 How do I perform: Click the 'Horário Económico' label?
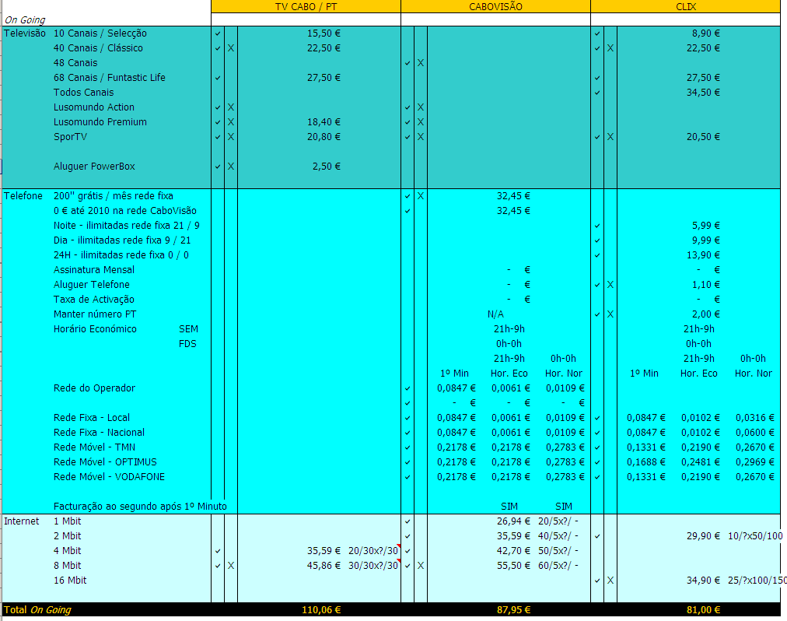pyautogui.click(x=95, y=329)
